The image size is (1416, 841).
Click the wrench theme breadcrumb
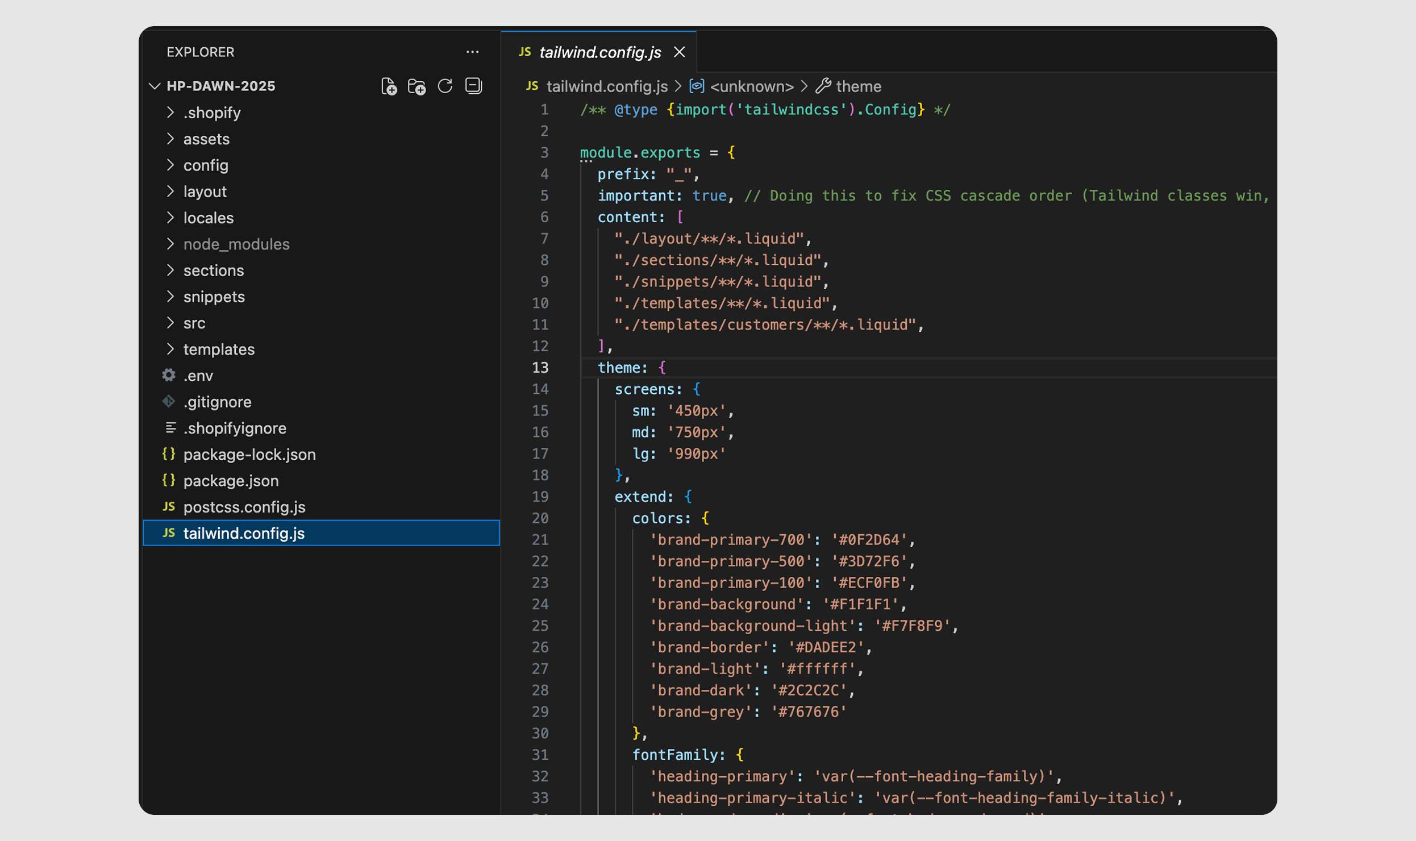tap(858, 86)
